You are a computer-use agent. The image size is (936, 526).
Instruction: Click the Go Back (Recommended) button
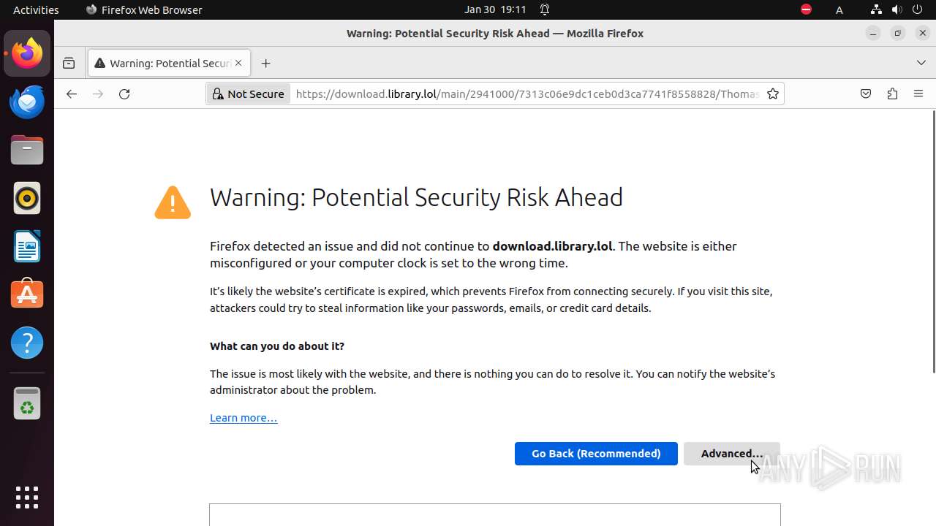click(x=596, y=454)
